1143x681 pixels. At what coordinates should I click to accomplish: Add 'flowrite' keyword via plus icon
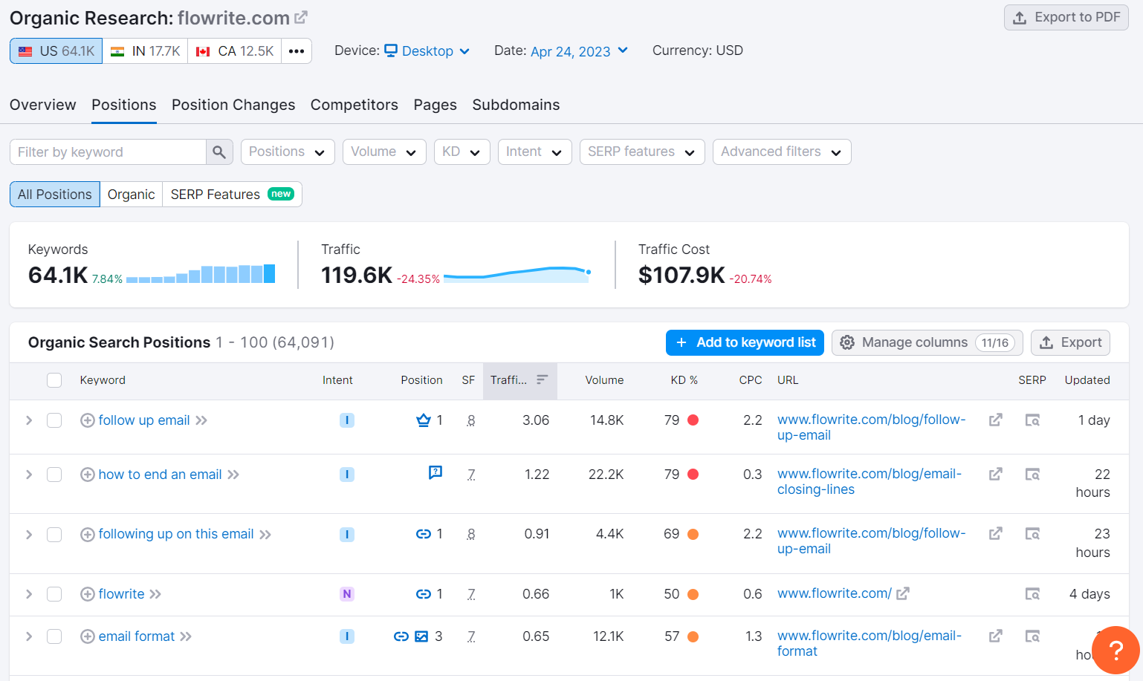(88, 594)
